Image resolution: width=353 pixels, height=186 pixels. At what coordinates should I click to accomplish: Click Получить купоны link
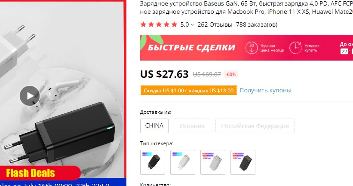click(x=265, y=90)
